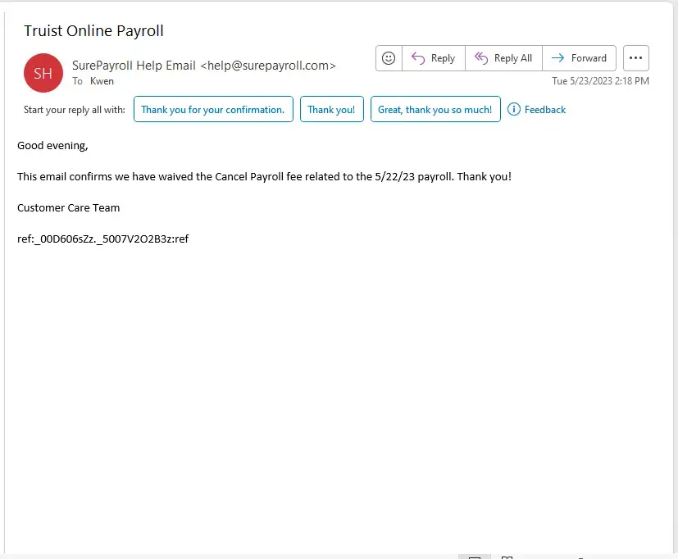Screen dimensions: 678x559
Task: Select 'Great, thank you so much!' reply
Action: pyautogui.click(x=435, y=110)
